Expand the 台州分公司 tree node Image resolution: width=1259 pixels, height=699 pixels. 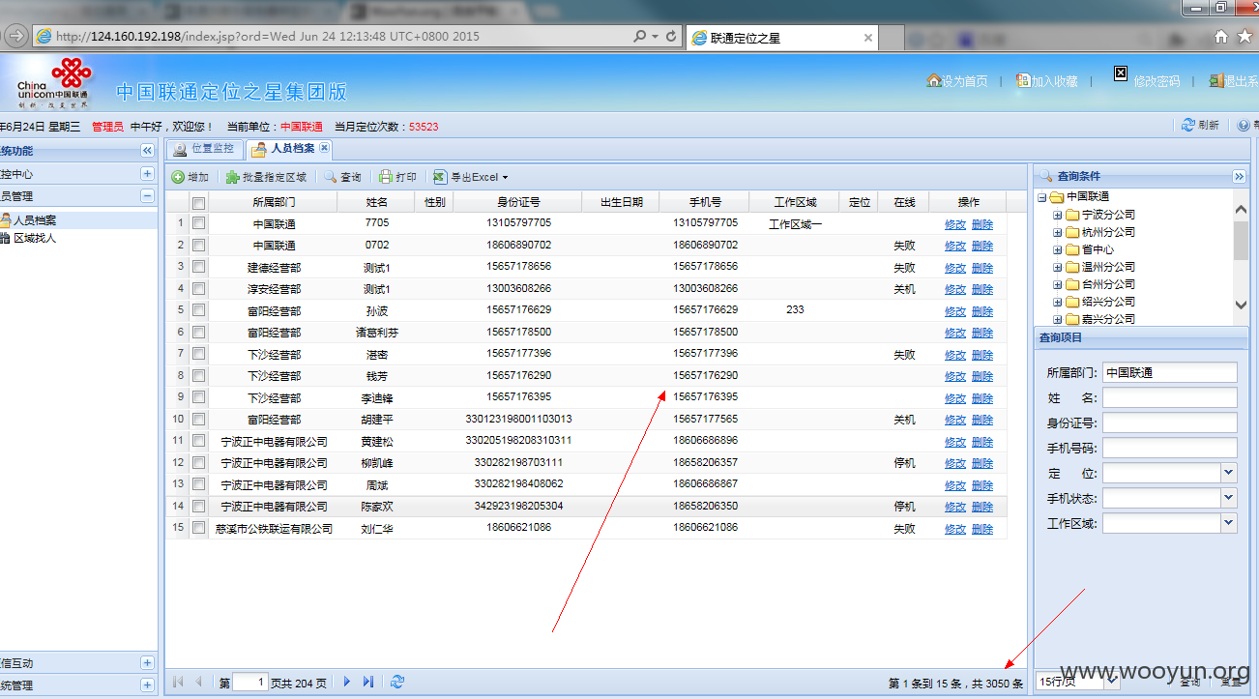click(1058, 284)
